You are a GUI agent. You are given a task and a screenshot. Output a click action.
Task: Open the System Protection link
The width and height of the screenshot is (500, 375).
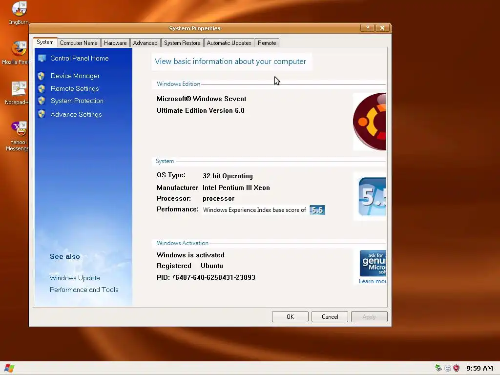pyautogui.click(x=77, y=101)
